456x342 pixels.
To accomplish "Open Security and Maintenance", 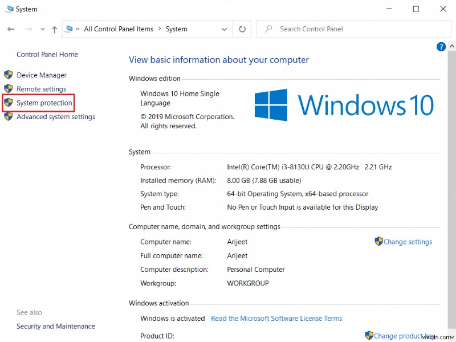I will coord(55,326).
